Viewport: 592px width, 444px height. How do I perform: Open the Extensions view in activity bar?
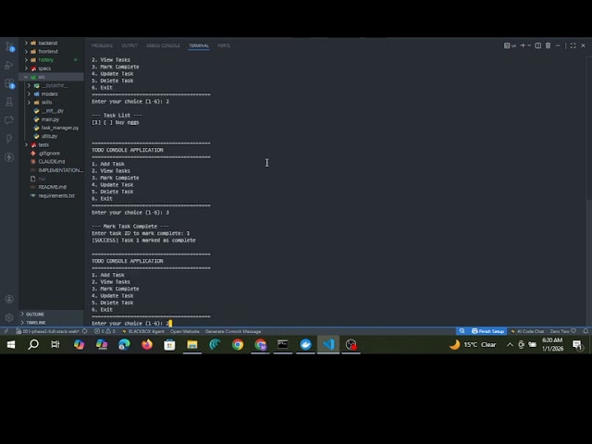pyautogui.click(x=9, y=83)
